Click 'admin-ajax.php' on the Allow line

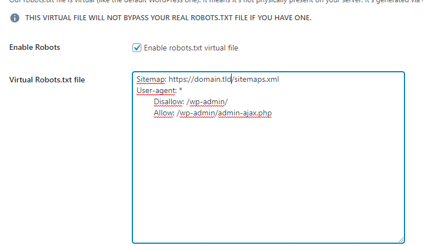(247, 113)
